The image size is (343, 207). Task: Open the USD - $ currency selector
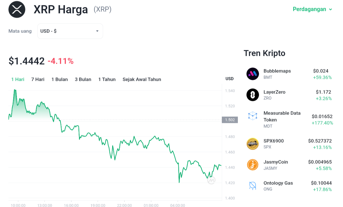click(70, 31)
